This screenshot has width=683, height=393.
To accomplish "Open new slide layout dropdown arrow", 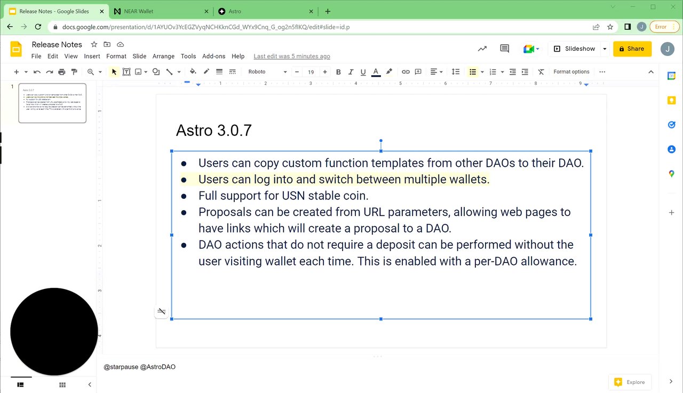I will [26, 71].
